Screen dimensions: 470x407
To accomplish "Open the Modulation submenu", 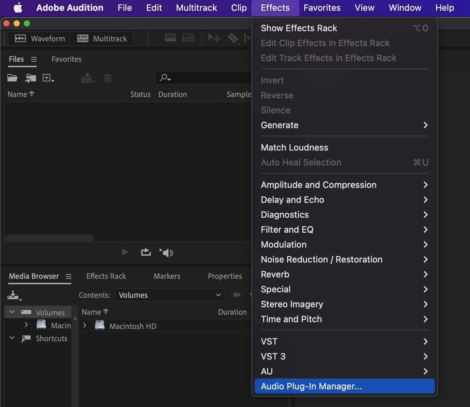I will click(344, 245).
